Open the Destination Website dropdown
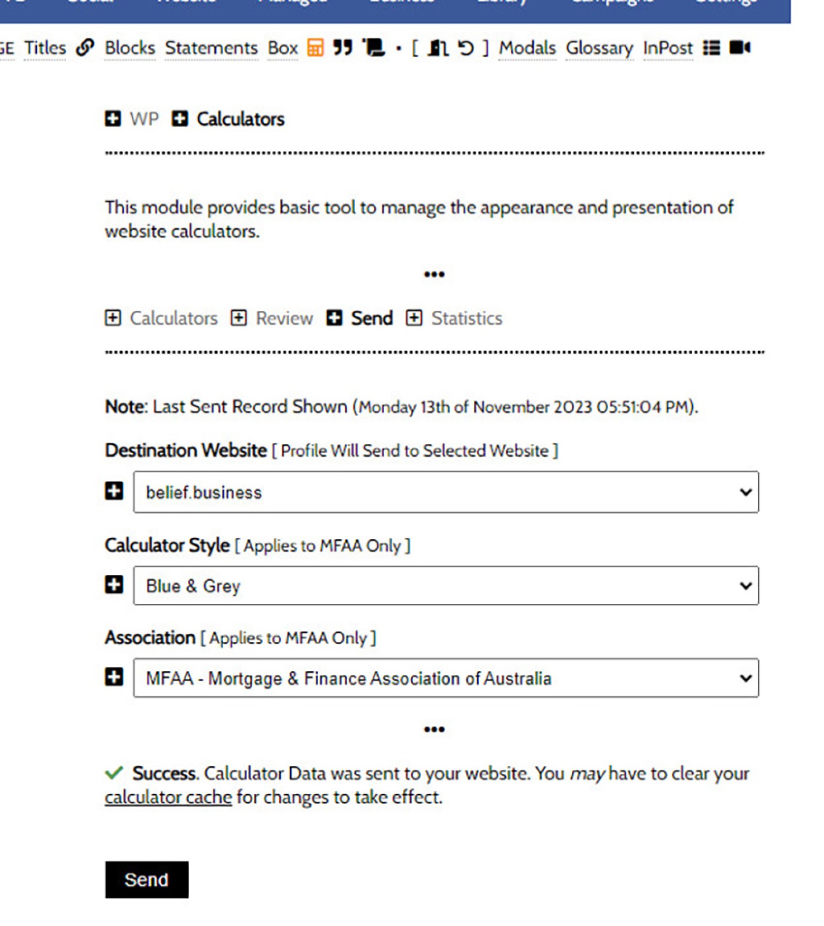Viewport: 824px width, 926px height. (446, 492)
